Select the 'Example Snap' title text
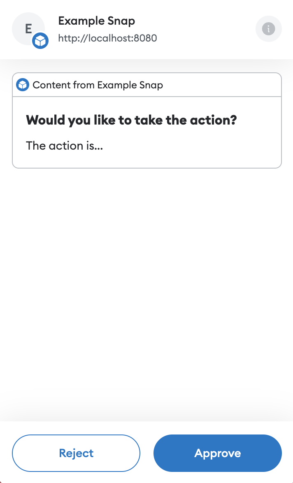 pyautogui.click(x=97, y=21)
